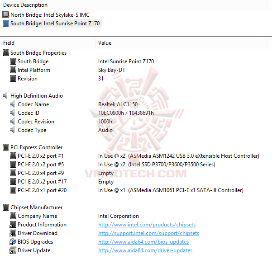Click the icon for PCI-E port #1
Viewport: 272px width, 259px height.
coord(13,156)
